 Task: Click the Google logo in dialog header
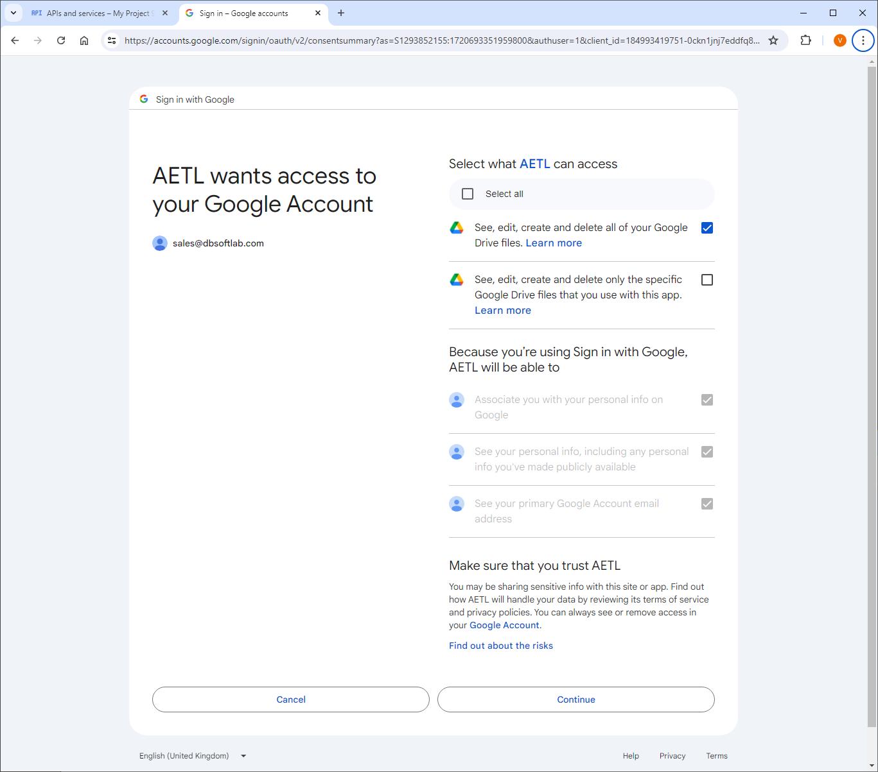(x=144, y=99)
